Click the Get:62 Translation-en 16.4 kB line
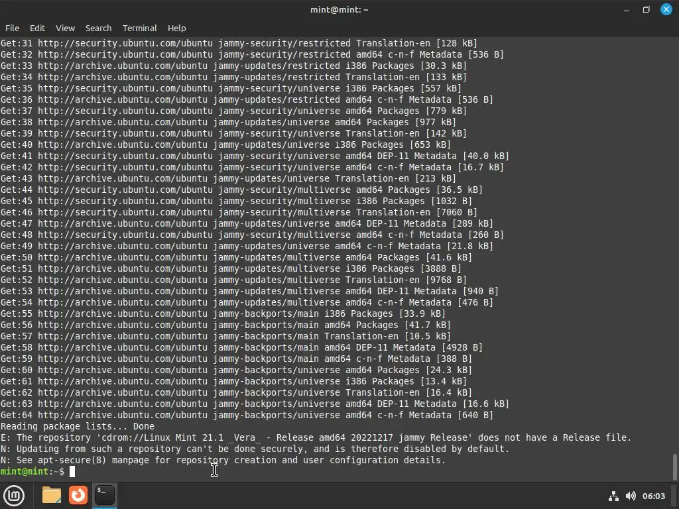679x509 pixels. tap(236, 392)
